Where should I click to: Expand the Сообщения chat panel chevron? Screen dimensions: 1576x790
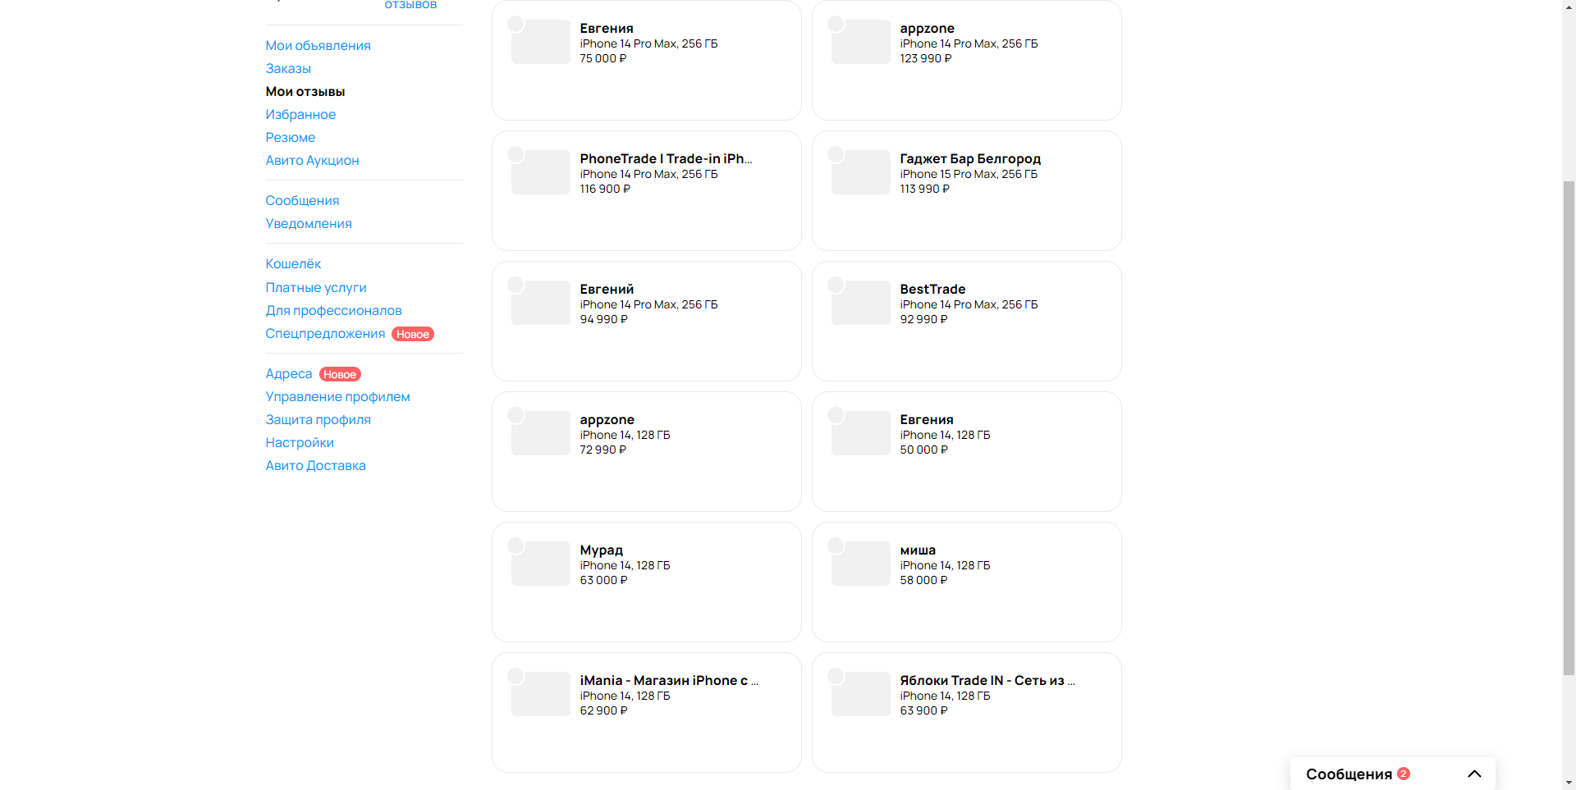pyautogui.click(x=1474, y=774)
